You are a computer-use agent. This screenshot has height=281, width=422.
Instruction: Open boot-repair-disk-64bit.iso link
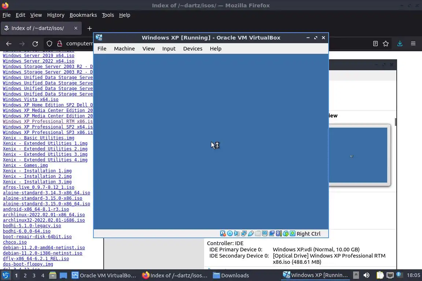pyautogui.click(x=37, y=237)
